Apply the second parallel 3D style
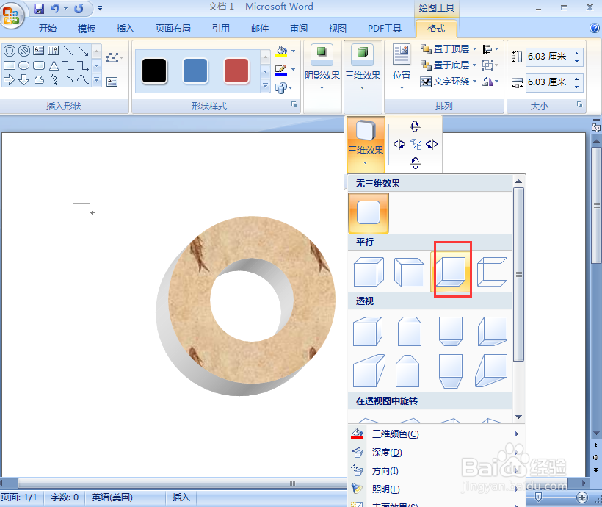The image size is (602, 507). click(409, 272)
